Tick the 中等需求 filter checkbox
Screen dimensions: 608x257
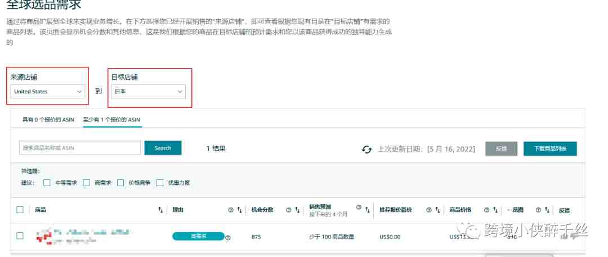(x=47, y=183)
